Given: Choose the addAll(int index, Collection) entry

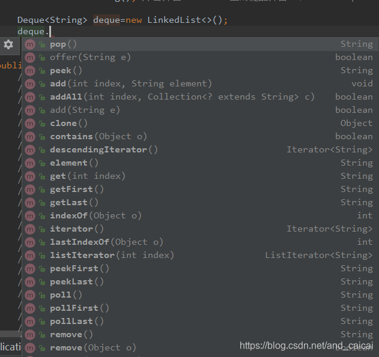Looking at the screenshot, I should tap(200, 97).
